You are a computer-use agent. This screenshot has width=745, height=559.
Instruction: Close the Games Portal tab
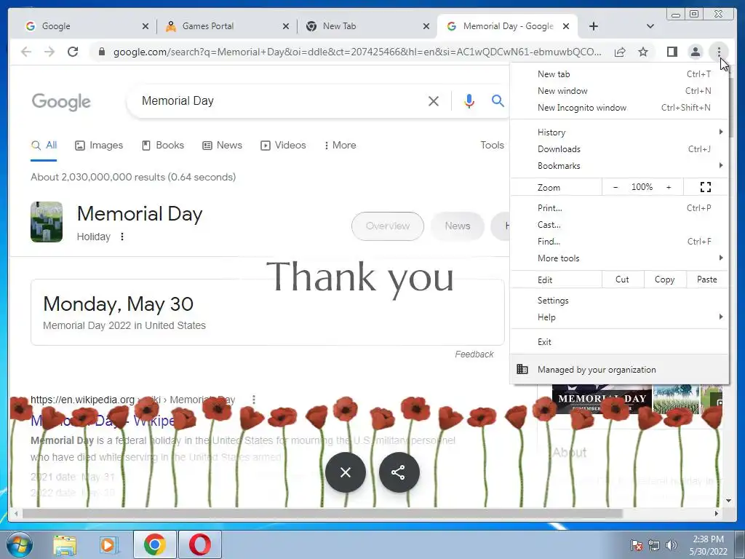click(x=285, y=27)
